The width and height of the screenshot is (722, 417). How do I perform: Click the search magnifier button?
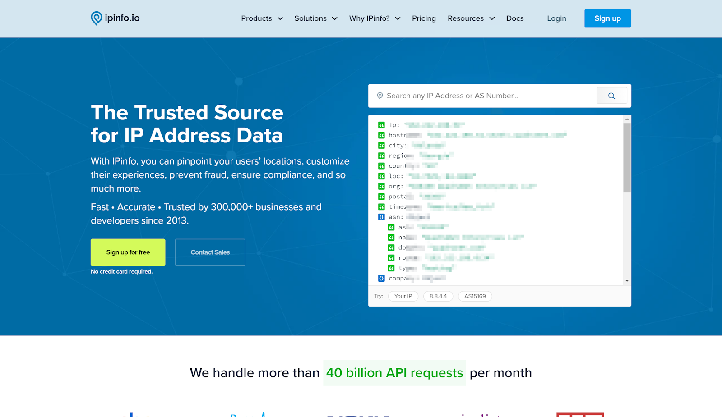point(611,96)
